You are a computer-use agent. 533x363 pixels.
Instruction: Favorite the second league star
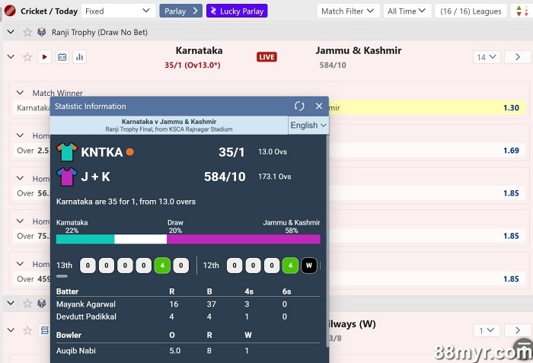tap(27, 303)
